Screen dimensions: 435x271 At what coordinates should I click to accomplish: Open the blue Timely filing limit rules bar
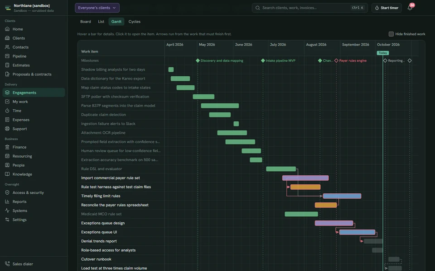tap(342, 196)
